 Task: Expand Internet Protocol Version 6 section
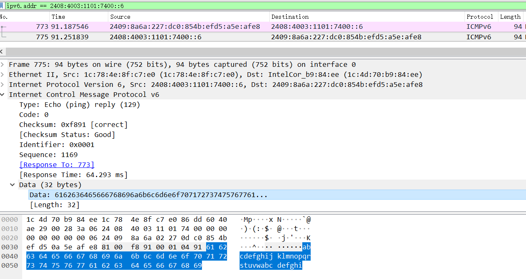point(3,85)
